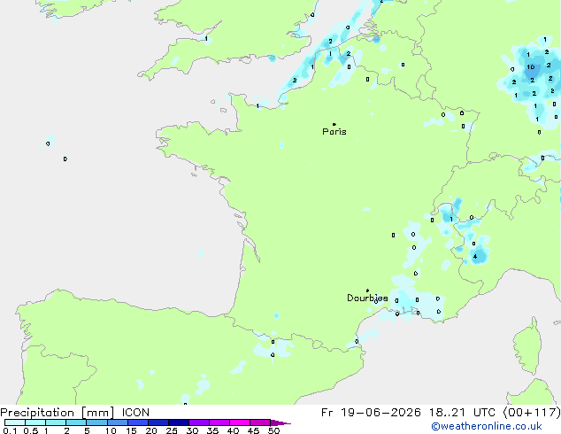Click the 'Fr 19-06-2026' date text
561x434 pixels.
(x=371, y=413)
